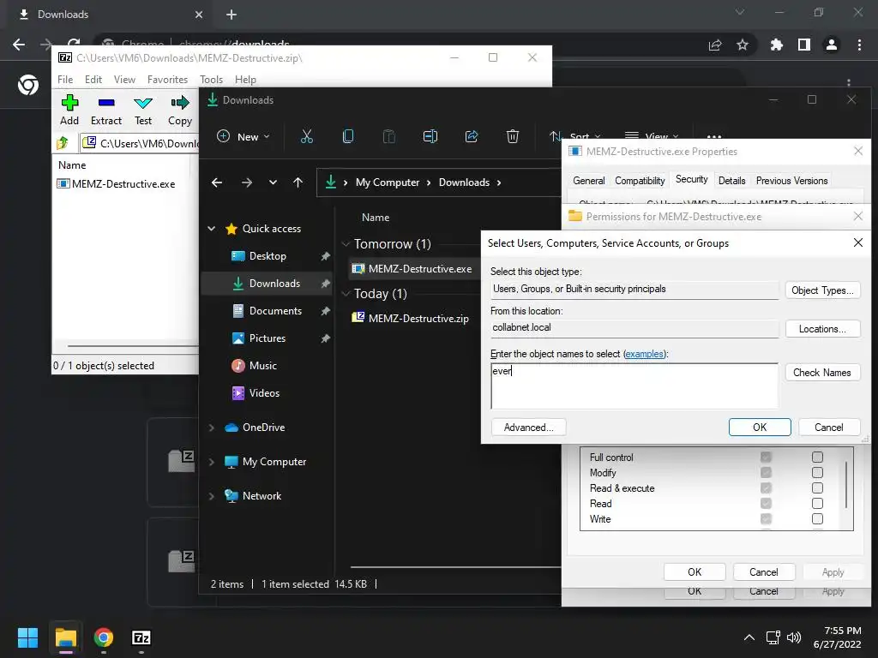878x658 pixels.
Task: Open Chrome profile icon
Action: [x=832, y=45]
